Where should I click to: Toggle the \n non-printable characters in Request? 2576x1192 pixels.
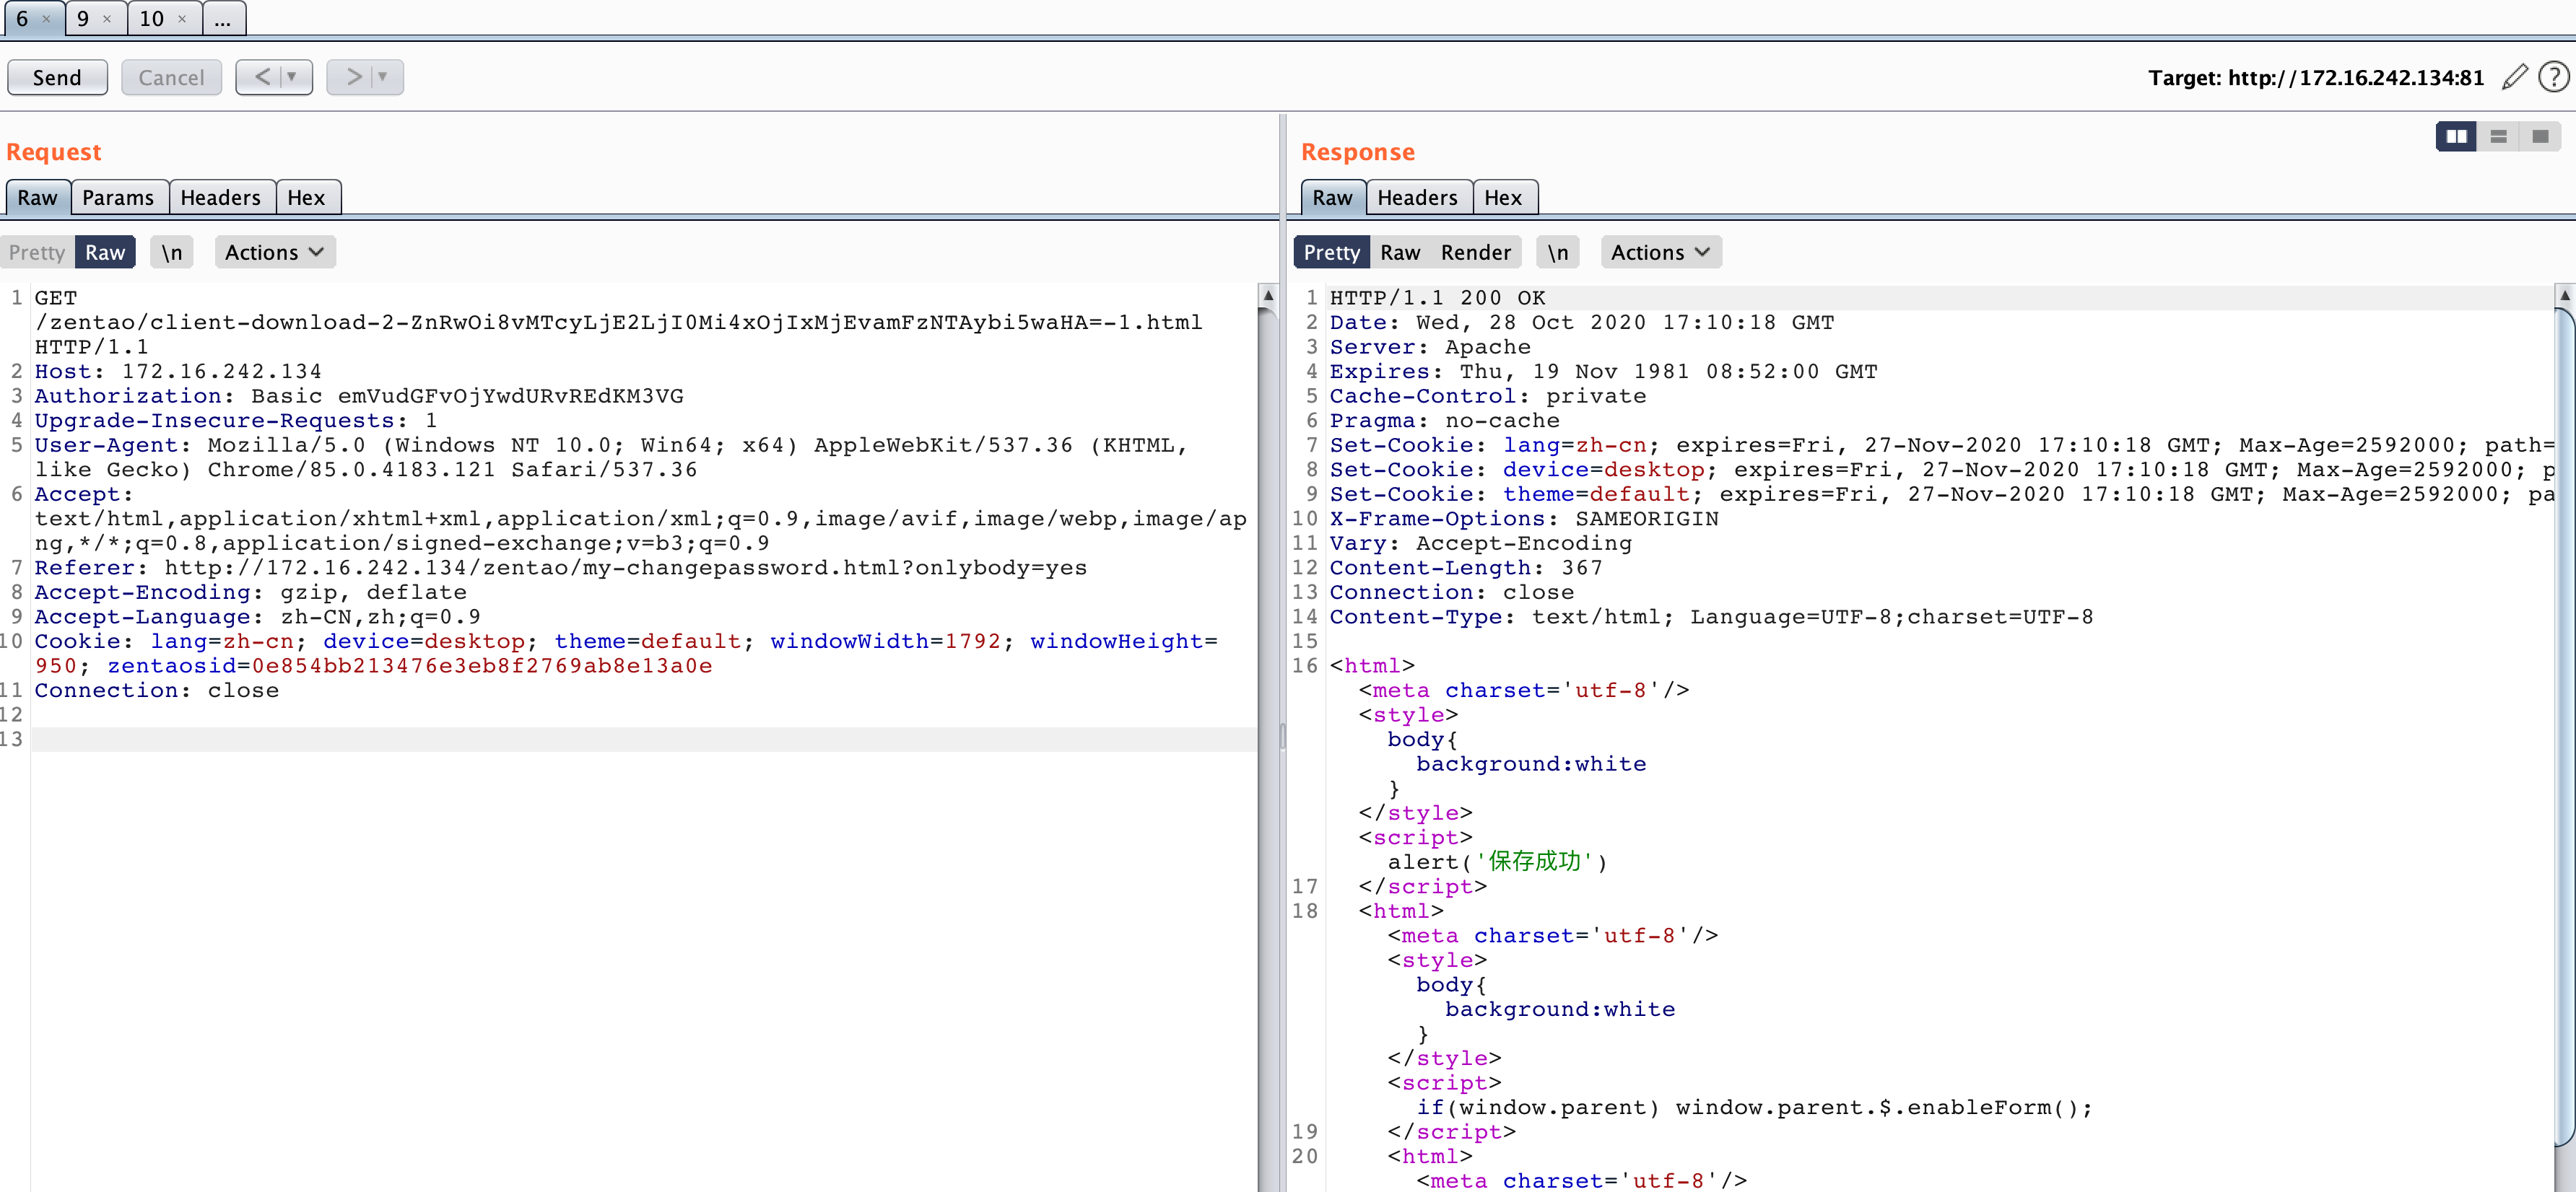pos(172,252)
